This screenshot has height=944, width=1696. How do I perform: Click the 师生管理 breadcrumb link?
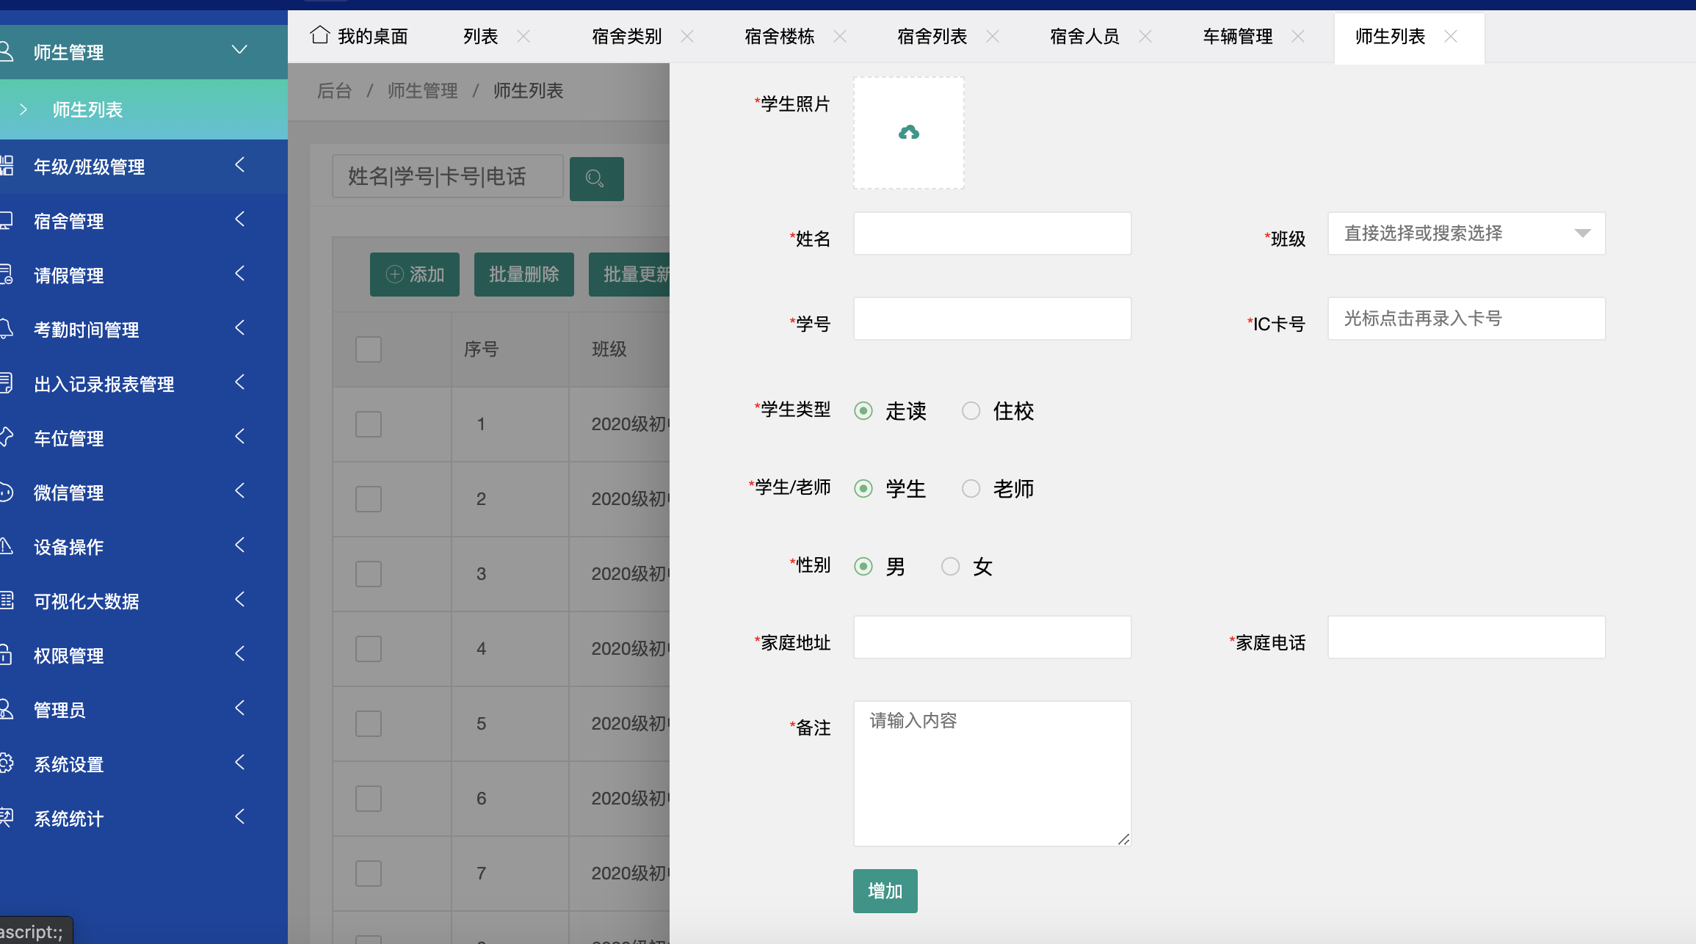[423, 91]
